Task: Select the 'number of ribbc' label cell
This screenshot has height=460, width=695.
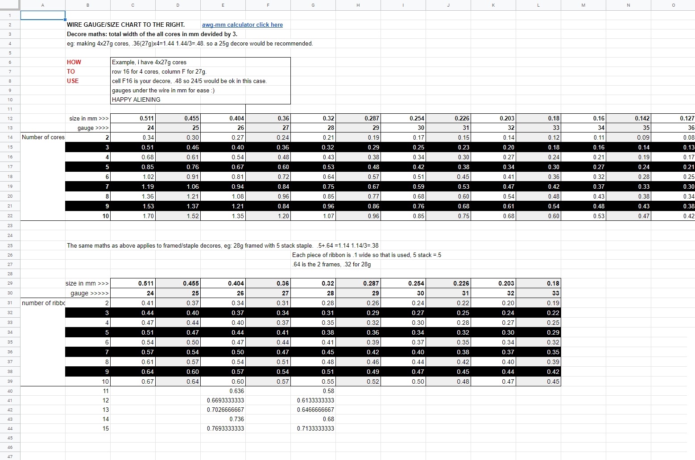Action: tap(43, 303)
